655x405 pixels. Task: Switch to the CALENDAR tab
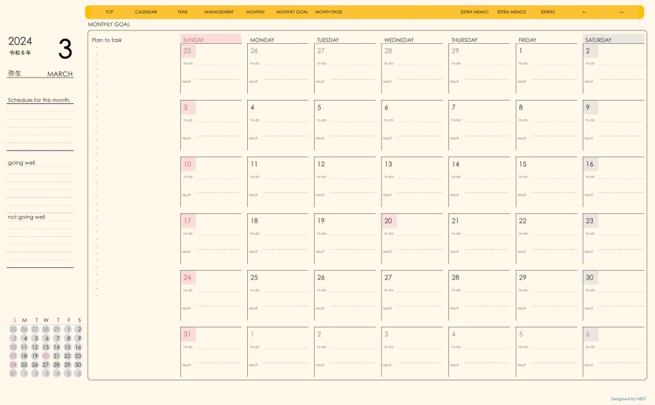click(146, 12)
